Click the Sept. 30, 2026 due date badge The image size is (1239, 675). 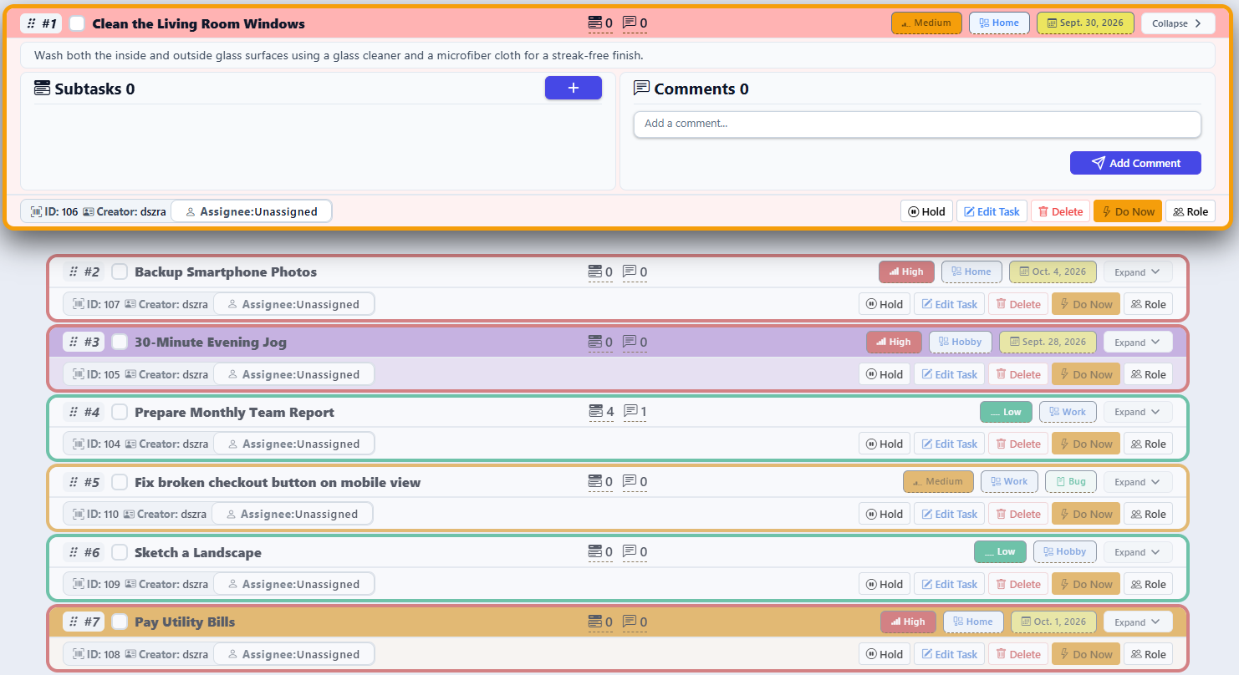coord(1085,23)
